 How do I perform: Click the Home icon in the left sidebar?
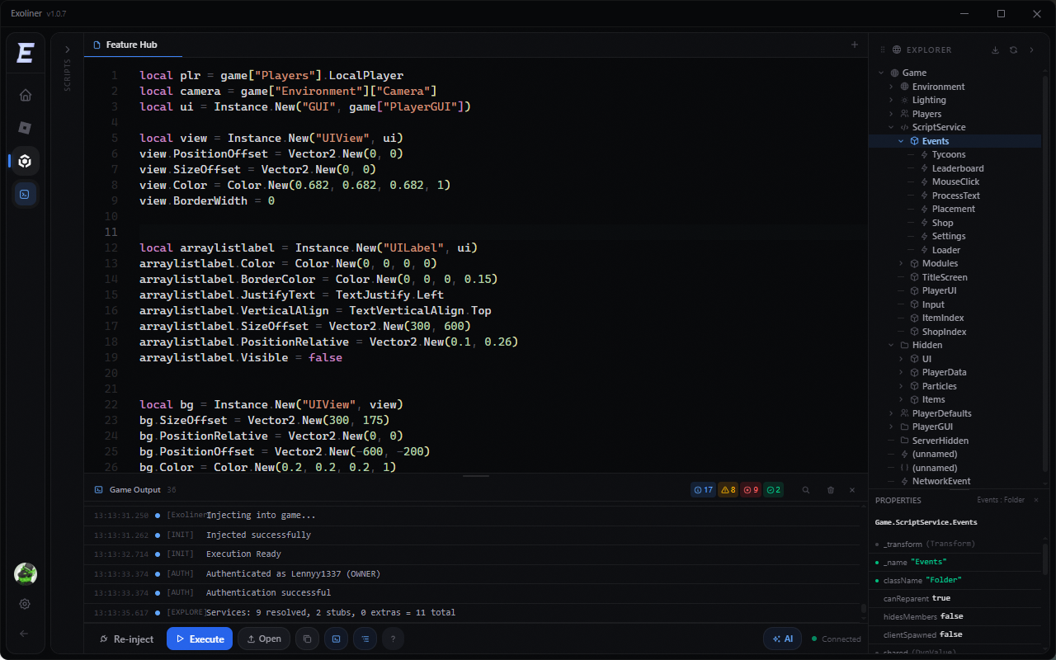pyautogui.click(x=25, y=95)
